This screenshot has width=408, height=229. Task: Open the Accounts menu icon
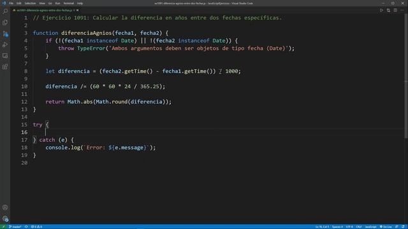point(5,207)
